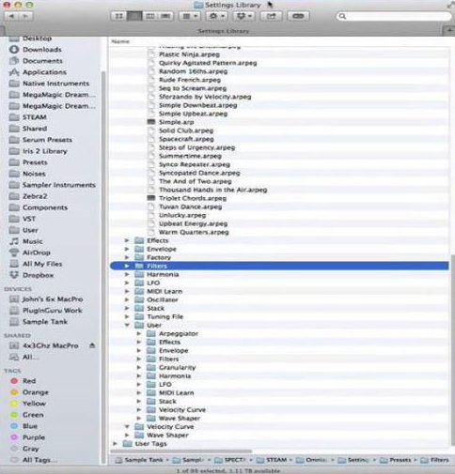
Task: Open Native Instruments sidebar folder
Action: pyautogui.click(x=55, y=84)
